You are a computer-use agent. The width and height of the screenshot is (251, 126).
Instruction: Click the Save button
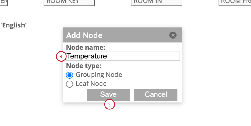point(108,95)
